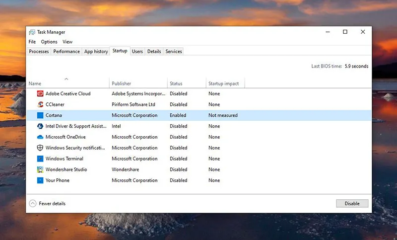Select Intel Driver & Support Assistant icon
Screen dimensions: 397x240
(40, 126)
